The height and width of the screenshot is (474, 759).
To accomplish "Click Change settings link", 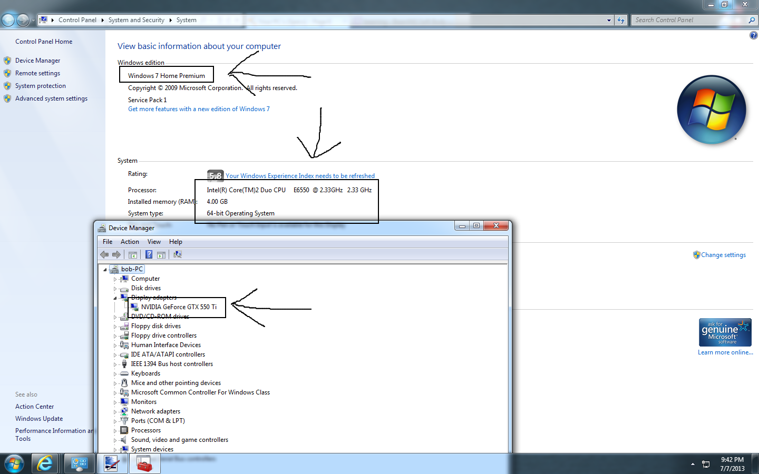I will click(x=723, y=255).
